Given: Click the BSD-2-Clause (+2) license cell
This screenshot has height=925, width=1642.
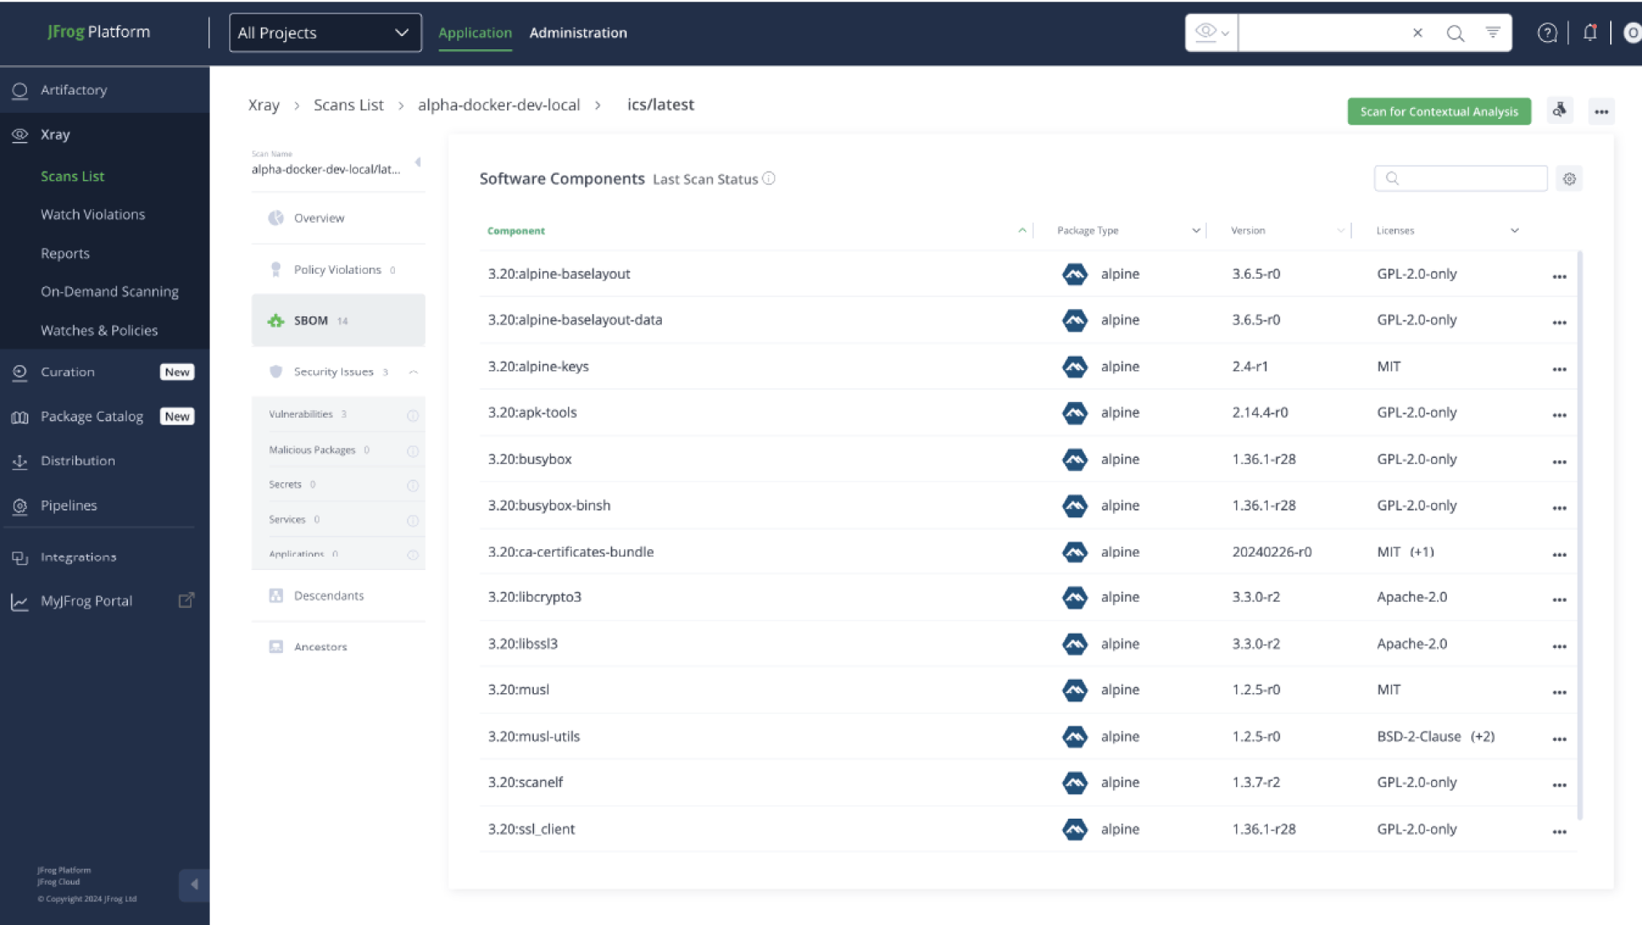Looking at the screenshot, I should (1436, 736).
